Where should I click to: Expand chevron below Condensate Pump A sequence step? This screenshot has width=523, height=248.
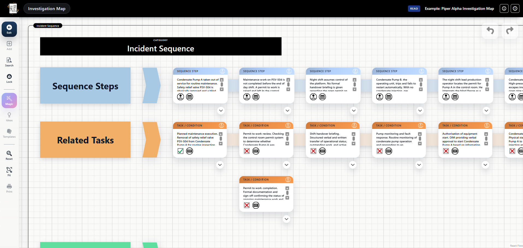point(221,111)
